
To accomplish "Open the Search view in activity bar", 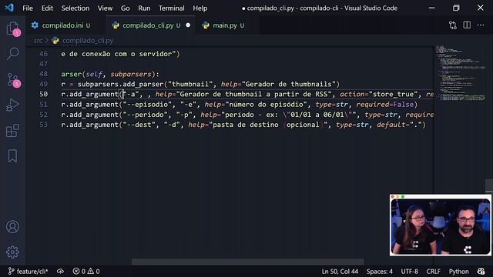I will point(12,54).
